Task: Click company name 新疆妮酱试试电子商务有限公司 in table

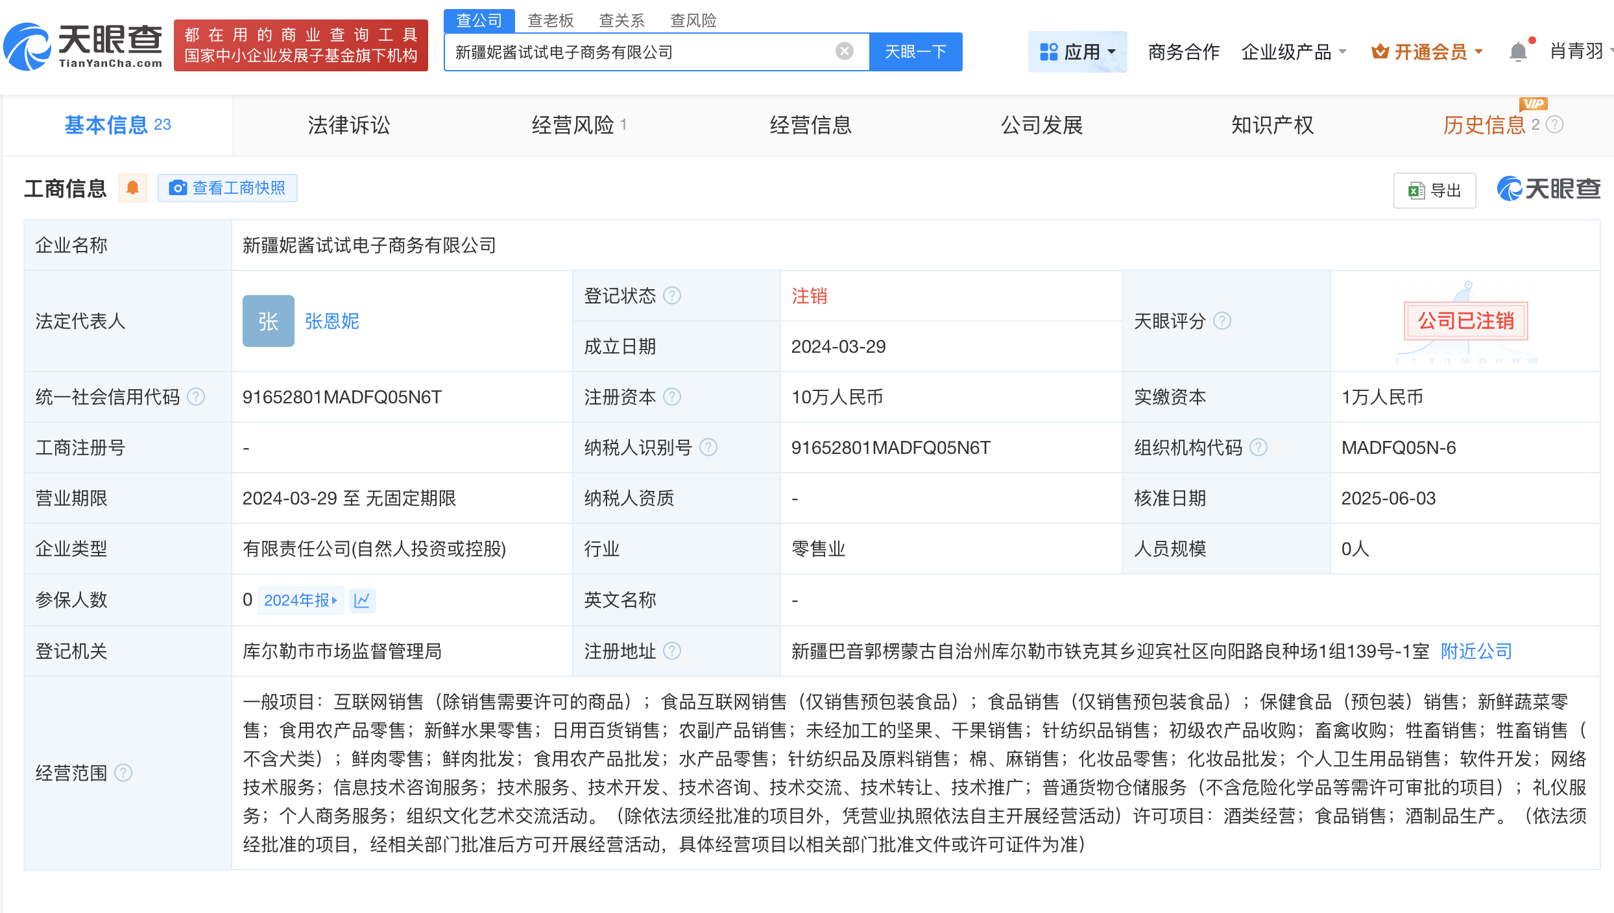Action: (x=369, y=245)
